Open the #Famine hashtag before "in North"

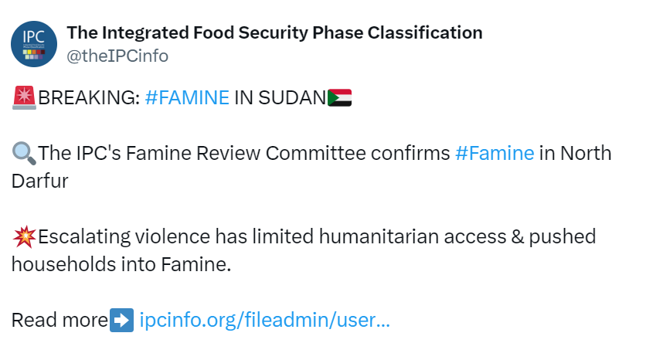(x=495, y=153)
